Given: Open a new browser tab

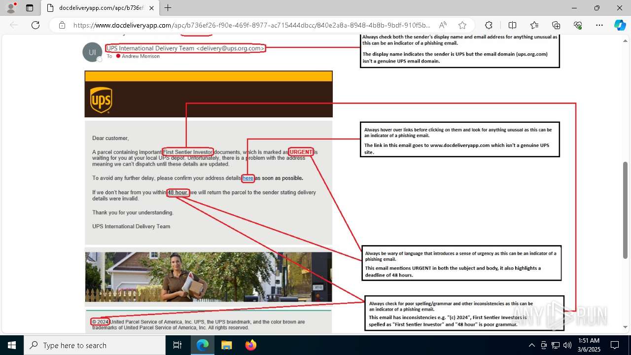Looking at the screenshot, I should (168, 8).
